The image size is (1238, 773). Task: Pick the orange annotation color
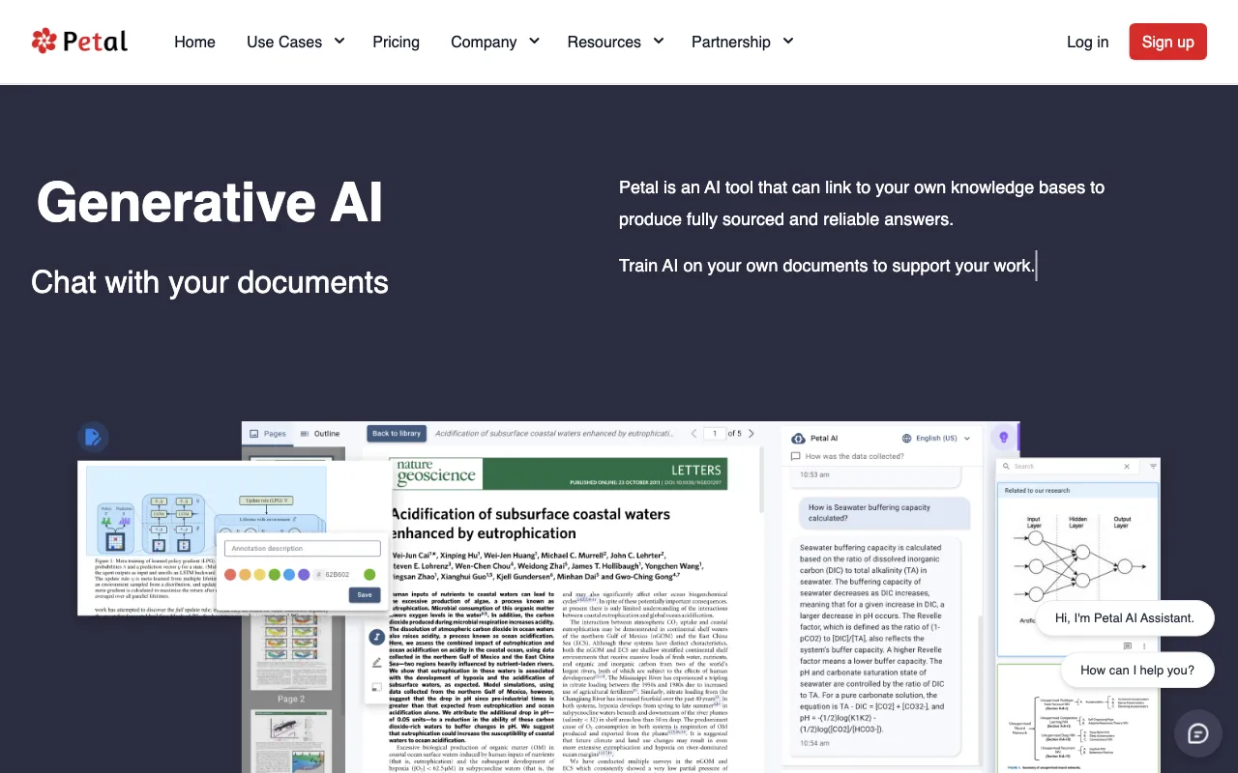coord(245,574)
